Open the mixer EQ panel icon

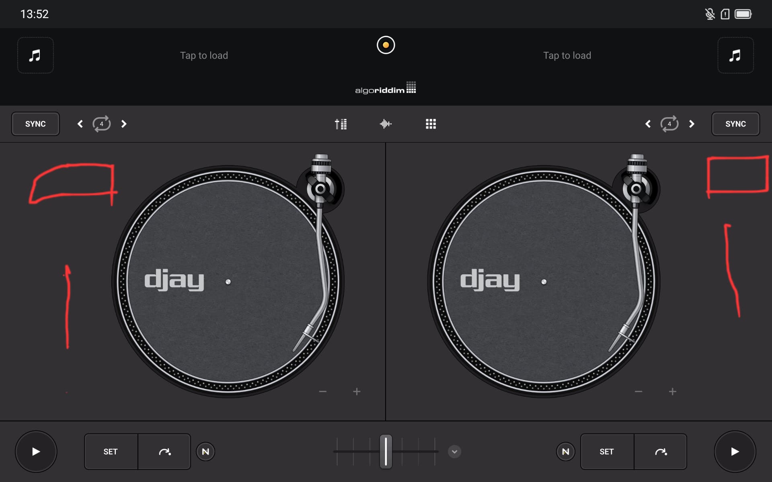(341, 124)
